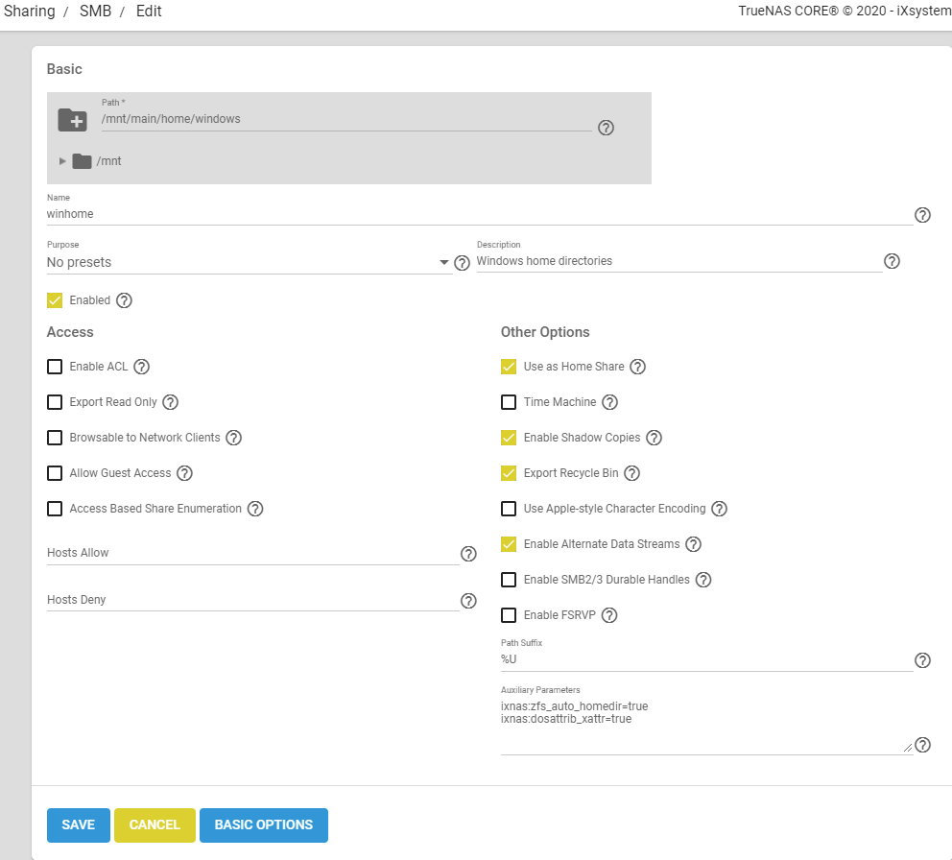
Task: Go to Sharing breadcrumb
Action: pos(29,12)
